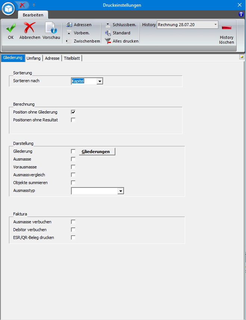
Task: Open the Ausmasstyp dropdown arrow
Action: (121, 191)
